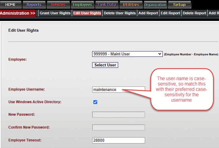Open the Setup menu tab

[x=180, y=4]
